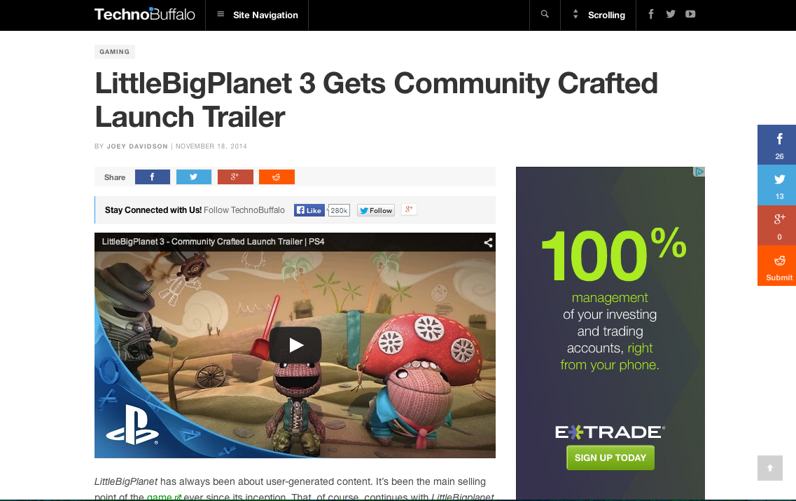Toggle the Scrolling option in header
796x501 pixels.
[599, 15]
